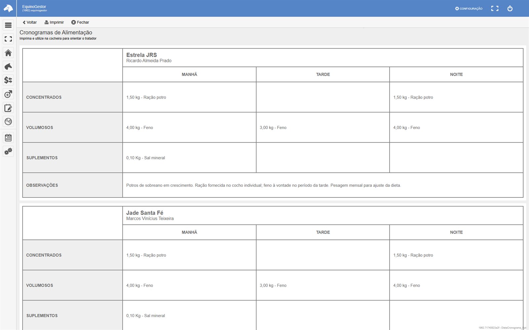
Task: Click Jade Santa Fé night Ração potro cell
Action: pos(456,255)
